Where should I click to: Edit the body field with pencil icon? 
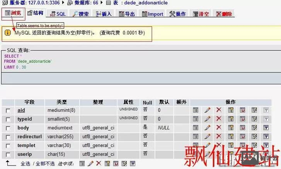point(207,128)
